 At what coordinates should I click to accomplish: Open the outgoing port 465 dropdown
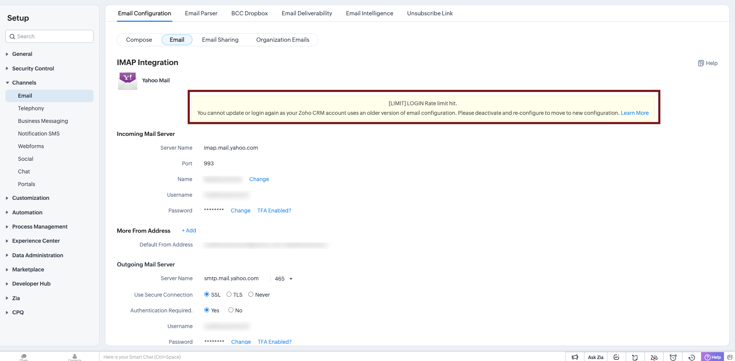click(x=284, y=279)
